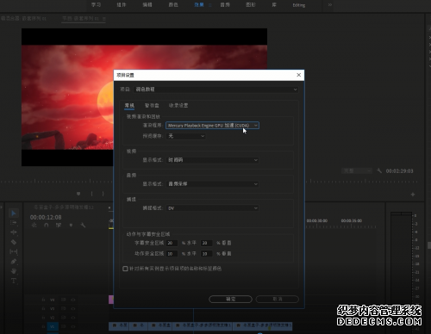Screen dimensions: 431x334
Task: Select the Ripple Edit tool
Action: (14, 232)
